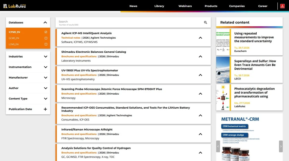Open 'Using repeated measurements' related article
The height and width of the screenshot is (161, 289).
point(254,37)
